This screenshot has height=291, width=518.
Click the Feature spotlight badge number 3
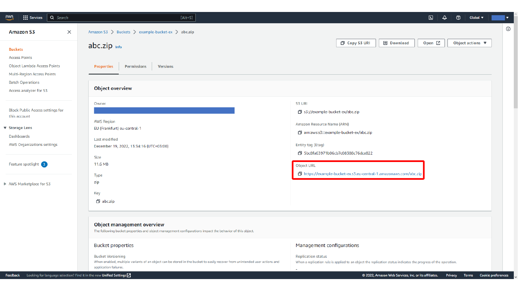pyautogui.click(x=44, y=164)
